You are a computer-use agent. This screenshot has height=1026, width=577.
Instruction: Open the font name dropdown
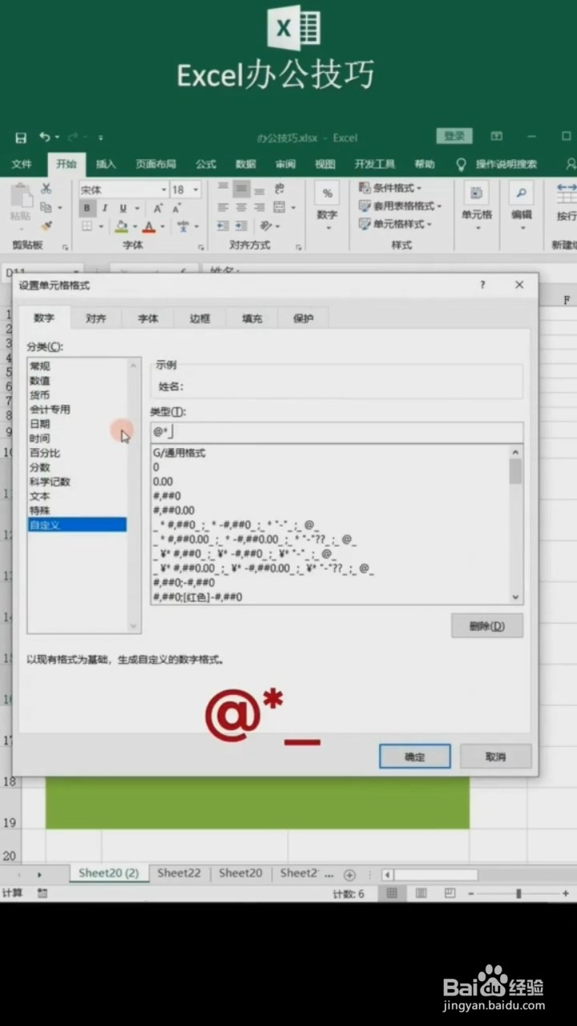pyautogui.click(x=164, y=190)
